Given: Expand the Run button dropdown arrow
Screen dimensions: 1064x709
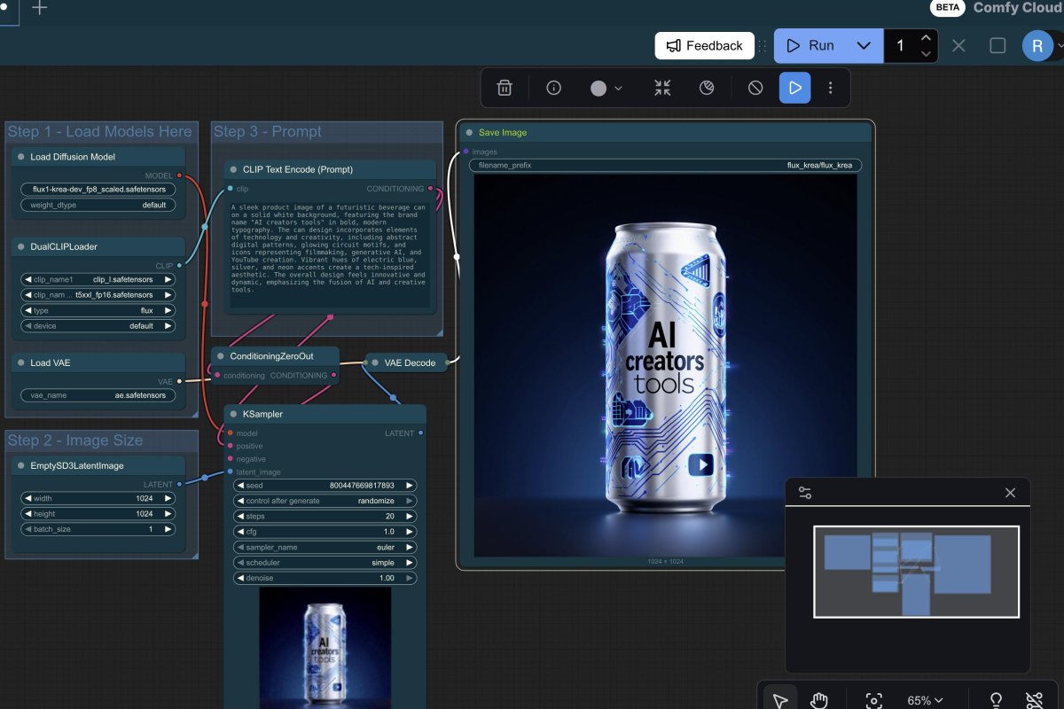Looking at the screenshot, I should pyautogui.click(x=864, y=45).
